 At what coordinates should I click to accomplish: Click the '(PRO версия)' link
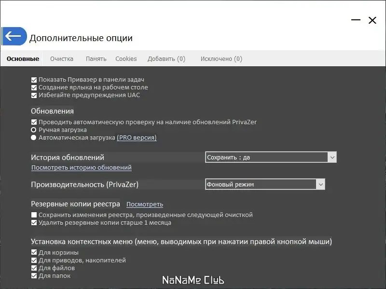click(137, 138)
